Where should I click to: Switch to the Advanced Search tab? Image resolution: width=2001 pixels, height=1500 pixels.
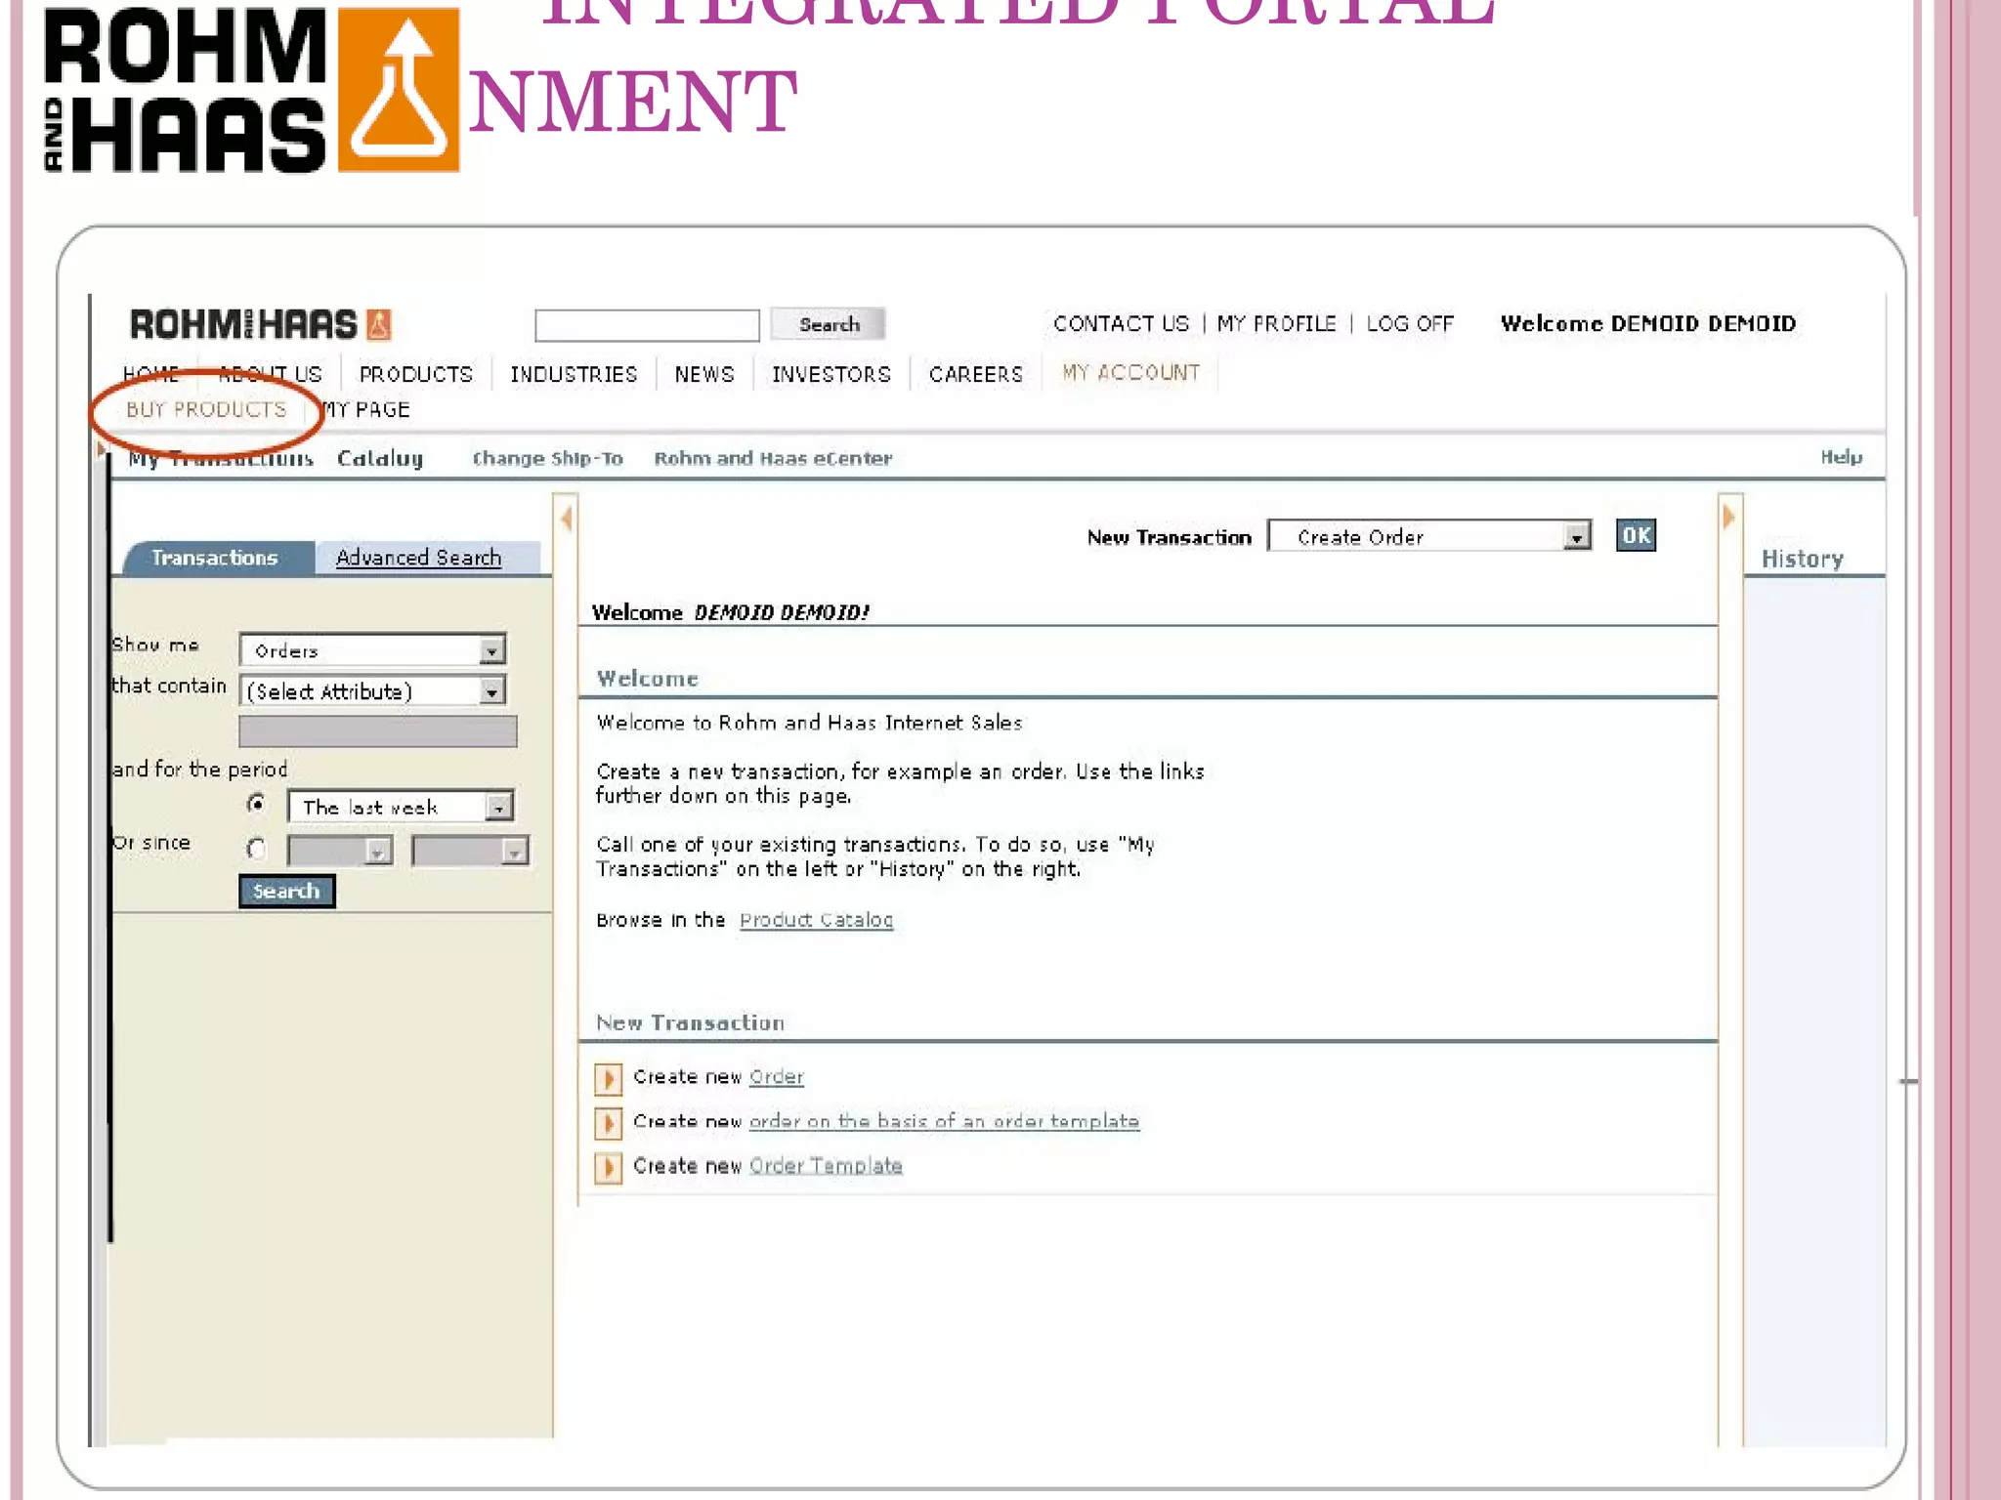[418, 558]
